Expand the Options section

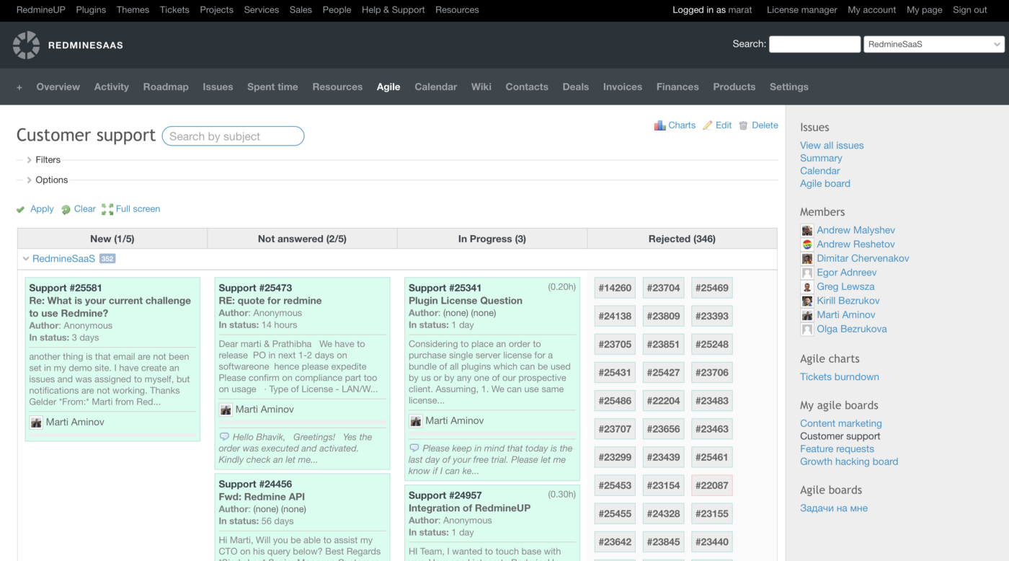click(29, 180)
